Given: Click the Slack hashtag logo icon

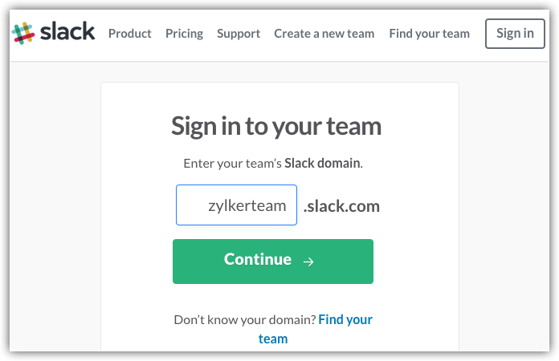Looking at the screenshot, I should (x=22, y=33).
